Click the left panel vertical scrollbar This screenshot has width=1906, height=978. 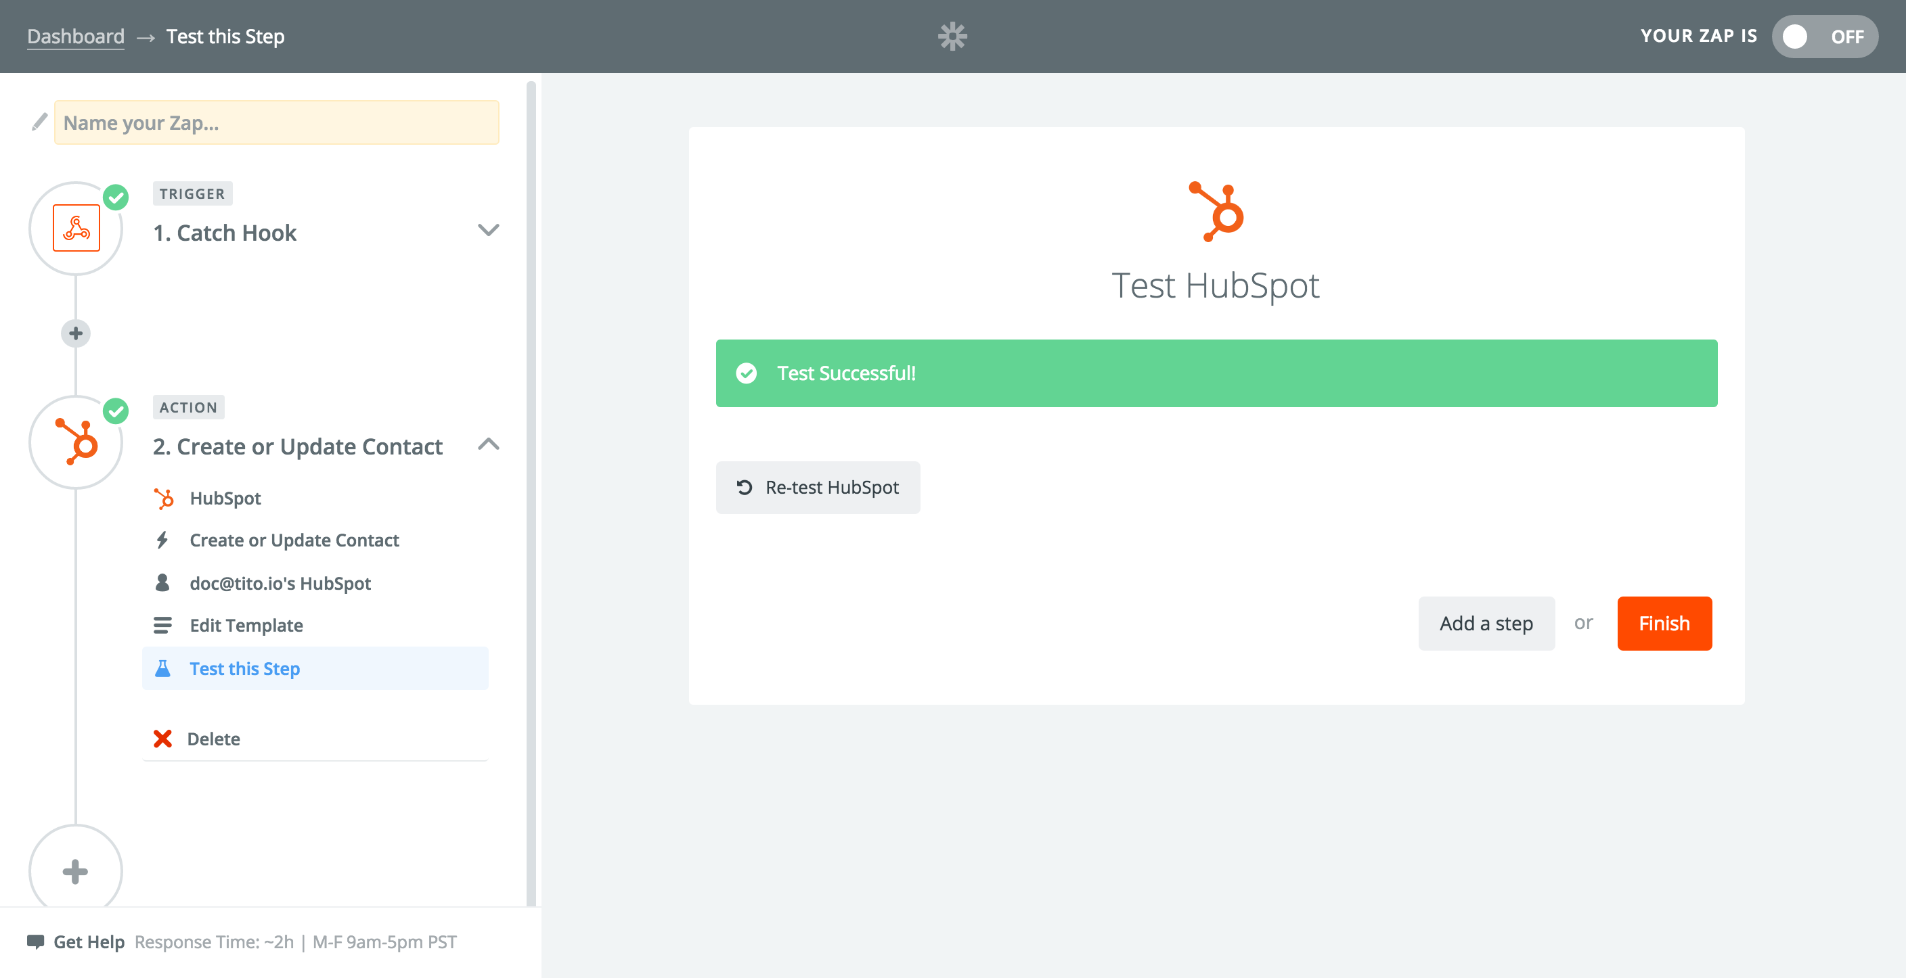531,494
